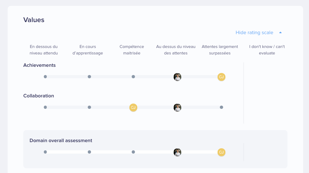The height and width of the screenshot is (173, 309).
Task: Click the 'Compétence maitrisée' scale label
Action: [x=132, y=50]
